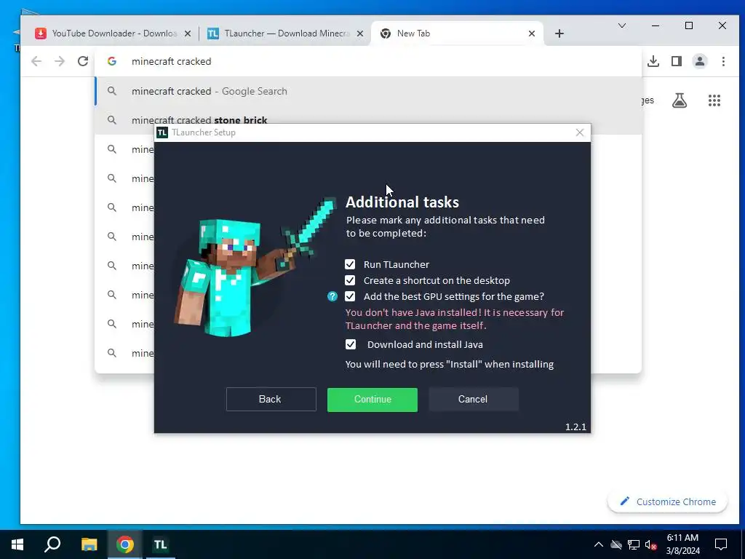Image resolution: width=745 pixels, height=559 pixels.
Task: Cancel the TLauncher Setup
Action: [473, 400]
